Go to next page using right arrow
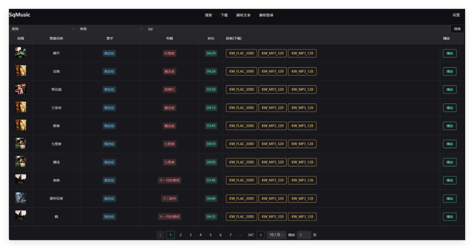 coord(261,235)
